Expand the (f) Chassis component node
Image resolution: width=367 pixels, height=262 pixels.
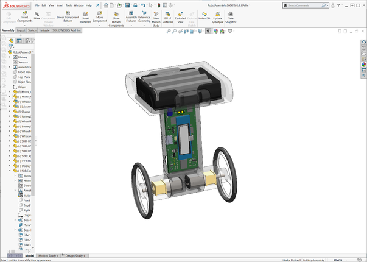pos(10,112)
